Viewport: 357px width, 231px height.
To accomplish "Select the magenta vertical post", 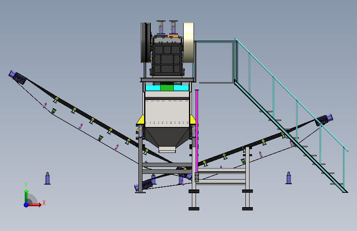I will click(197, 131).
